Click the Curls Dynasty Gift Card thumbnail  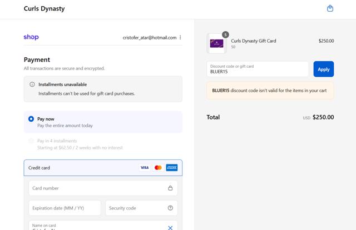pos(216,43)
